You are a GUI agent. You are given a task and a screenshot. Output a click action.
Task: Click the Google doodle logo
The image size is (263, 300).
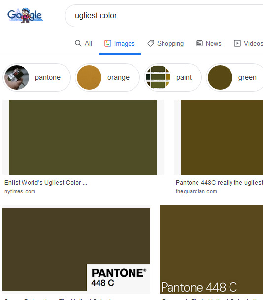click(x=25, y=15)
